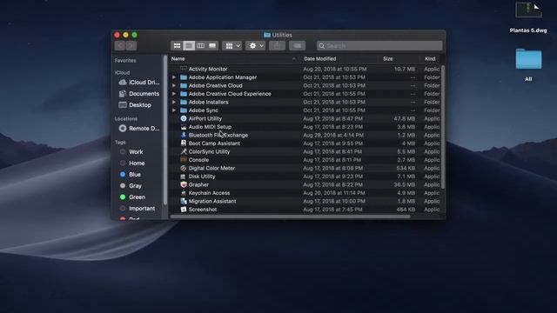
Task: Select the Disk Utility app icon
Action: point(184,176)
